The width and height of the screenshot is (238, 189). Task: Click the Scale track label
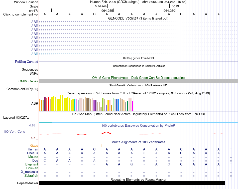click(x=34, y=6)
